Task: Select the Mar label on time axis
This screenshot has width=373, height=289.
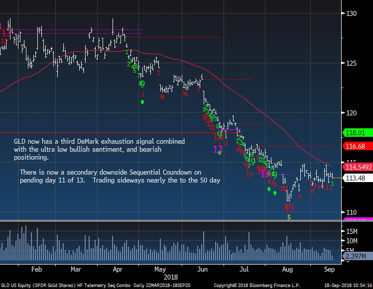Action: point(76,269)
